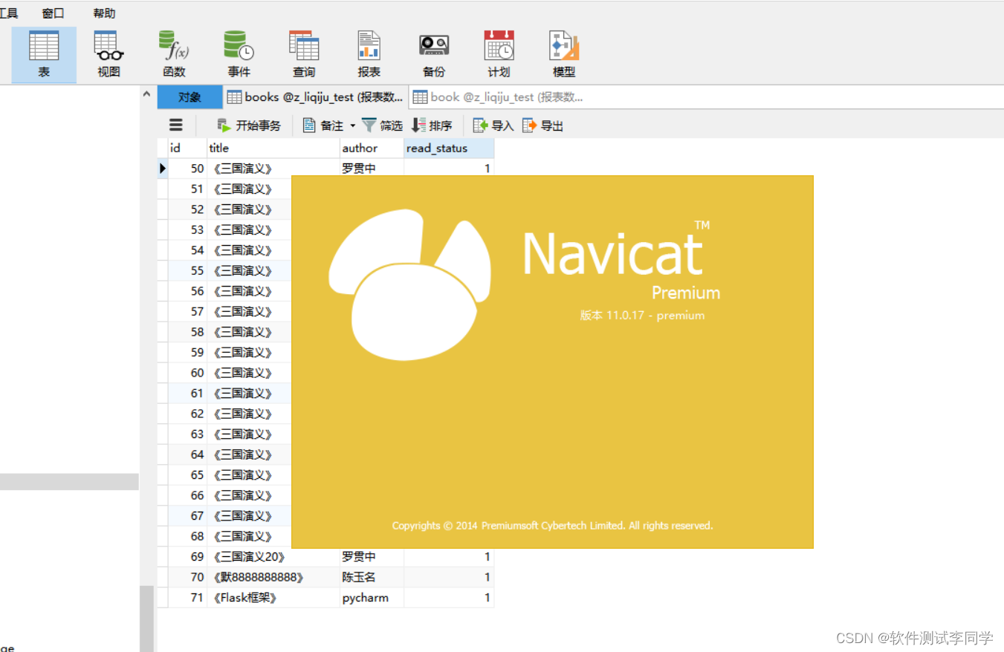Click title 《Flask框架》 in row 71
This screenshot has width=1004, height=652.
273,597
